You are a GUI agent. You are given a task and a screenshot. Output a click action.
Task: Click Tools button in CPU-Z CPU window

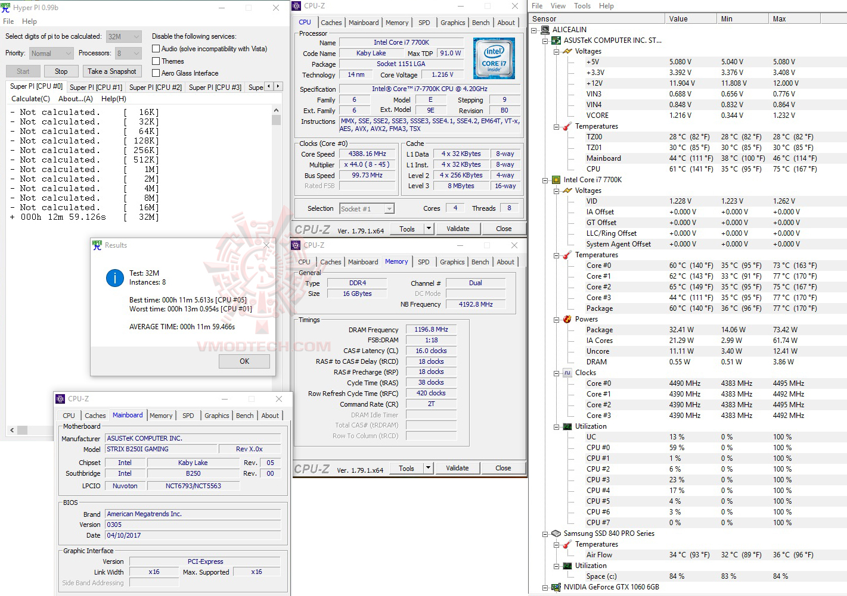(x=407, y=229)
